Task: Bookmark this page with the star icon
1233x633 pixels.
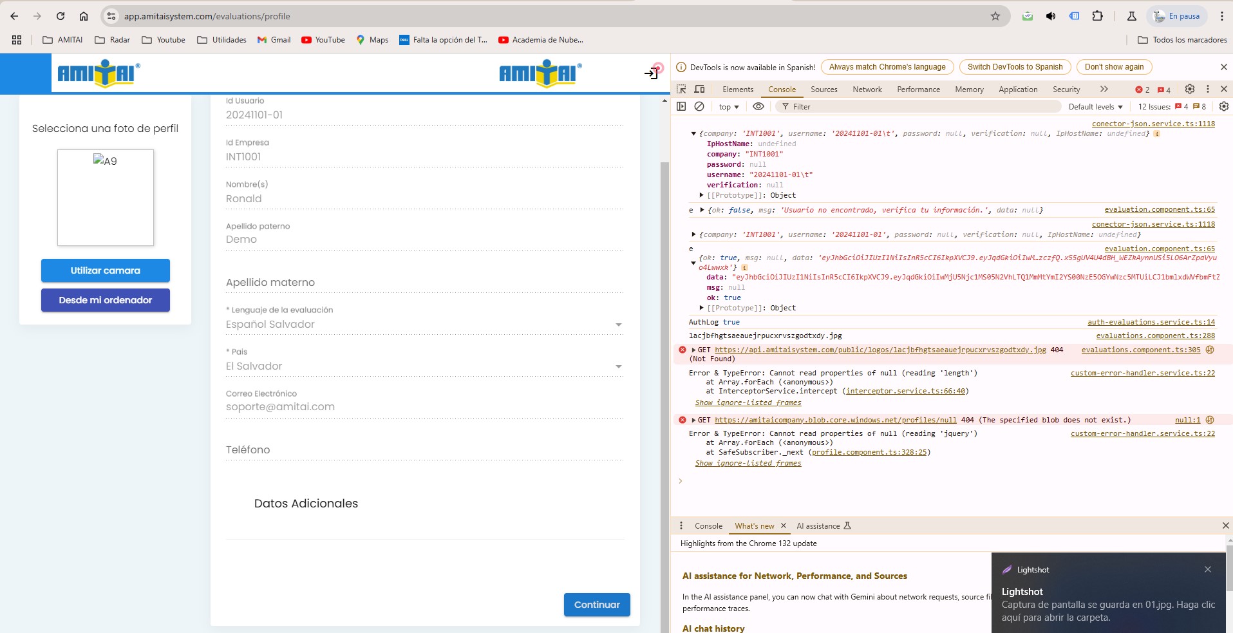Action: tap(995, 16)
